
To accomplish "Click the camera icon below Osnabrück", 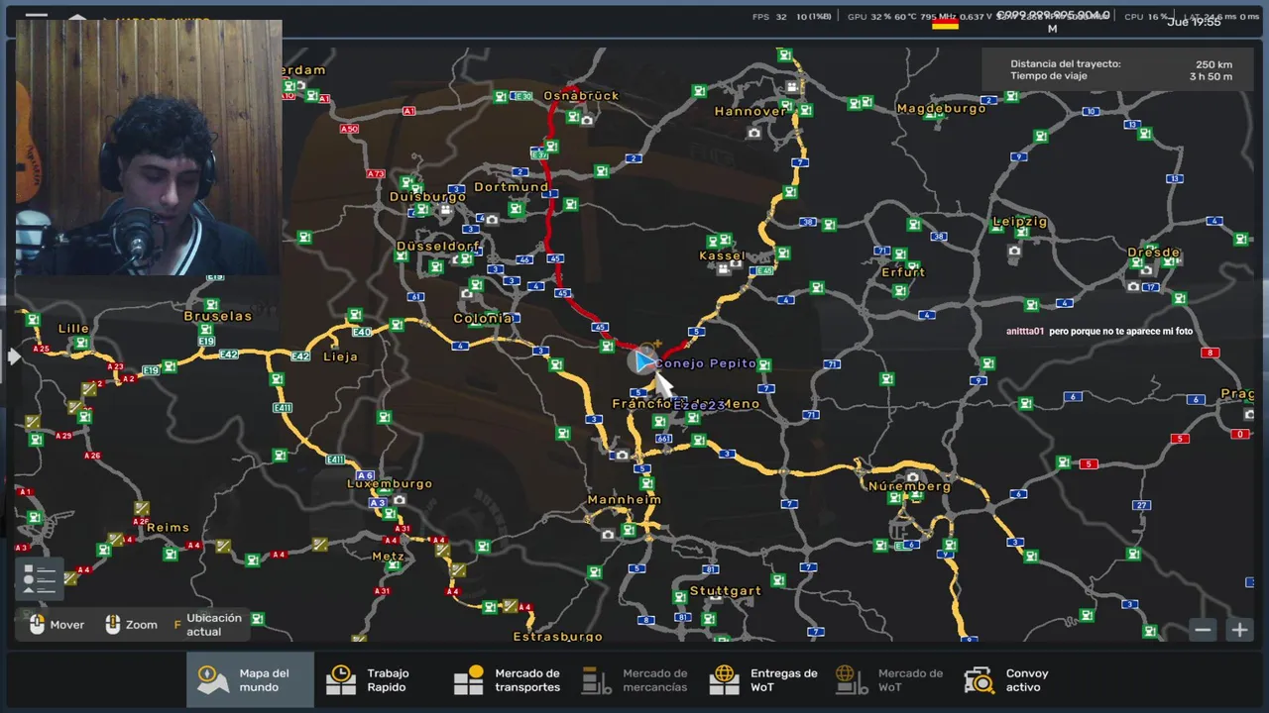I will pyautogui.click(x=587, y=120).
